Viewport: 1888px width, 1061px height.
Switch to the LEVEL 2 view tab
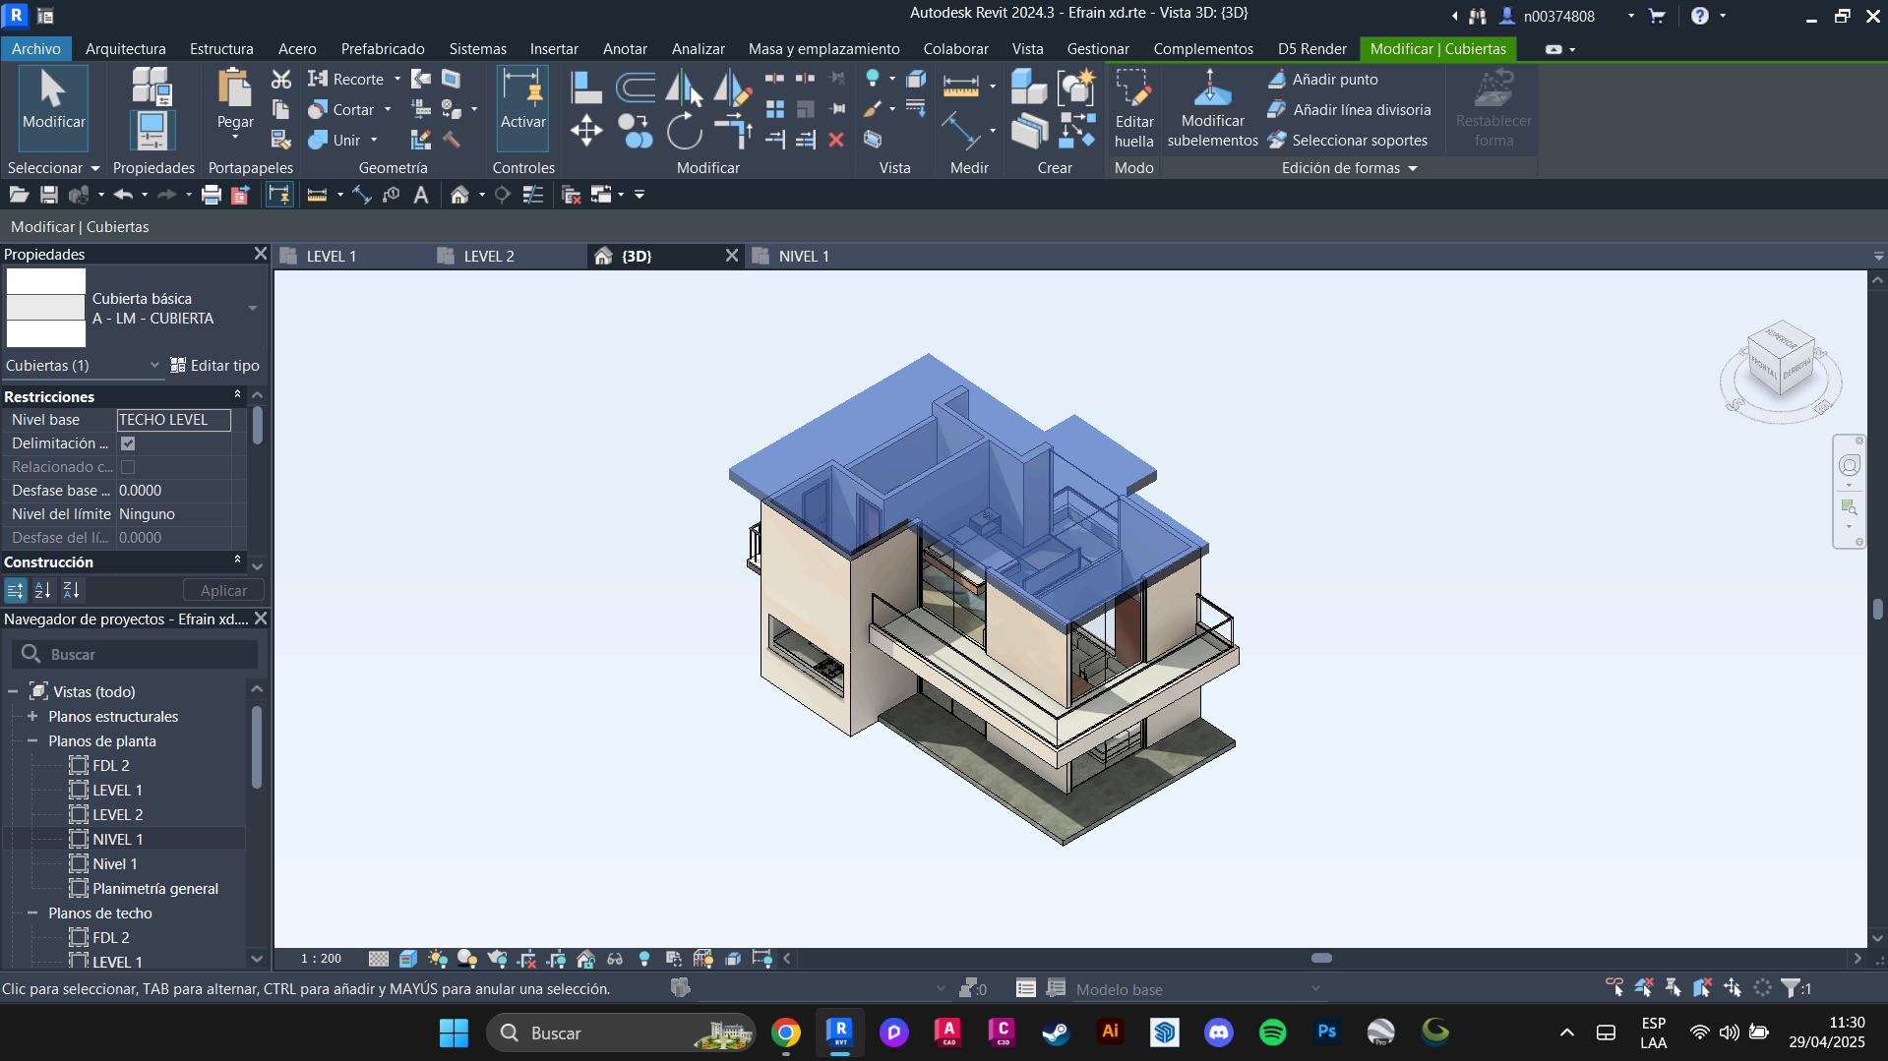(489, 256)
